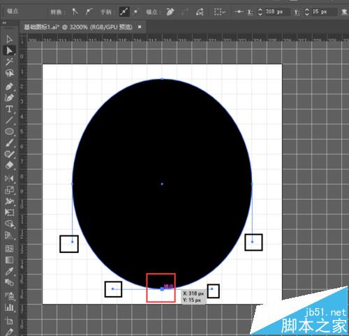Select the Type tool
Image resolution: width=349 pixels, height=336 pixels.
pyautogui.click(x=9, y=109)
